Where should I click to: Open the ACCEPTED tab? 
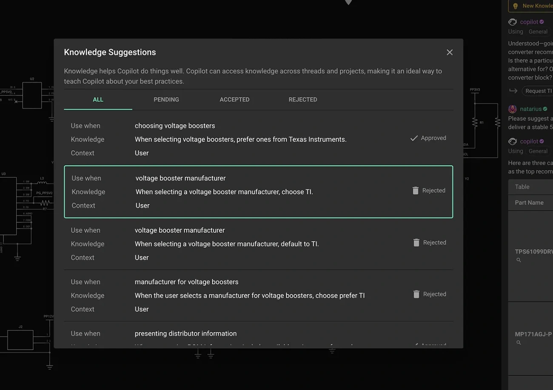(x=234, y=100)
